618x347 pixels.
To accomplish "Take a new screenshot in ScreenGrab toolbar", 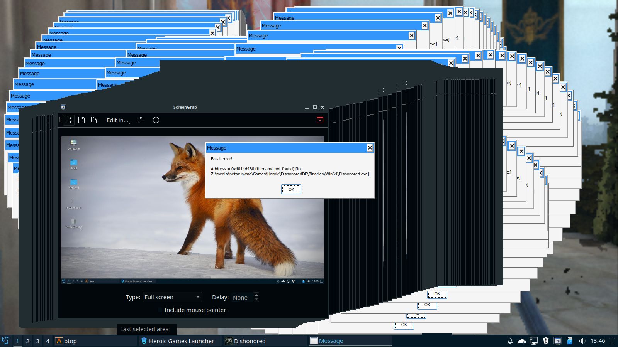I will (x=69, y=120).
